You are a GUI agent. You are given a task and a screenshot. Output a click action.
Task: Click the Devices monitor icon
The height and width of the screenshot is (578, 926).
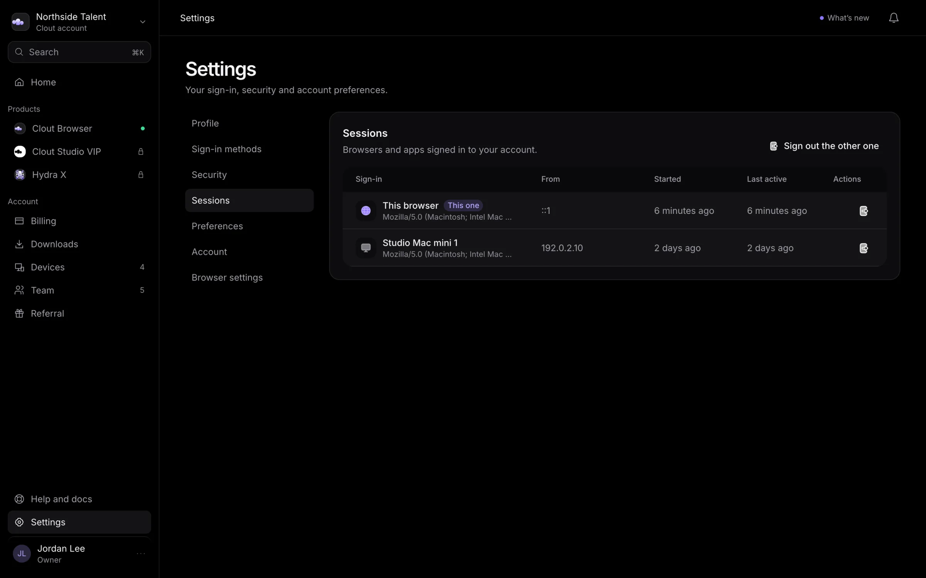pos(19,267)
